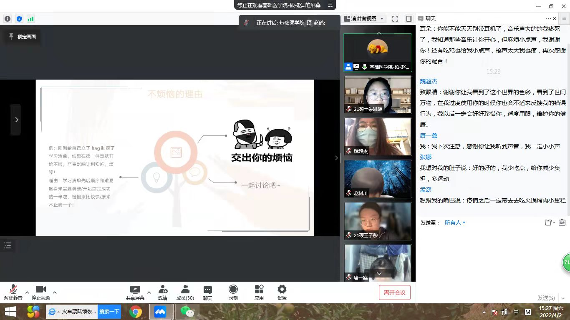Open the Members (30) panel
The image size is (570, 320).
[x=185, y=292]
